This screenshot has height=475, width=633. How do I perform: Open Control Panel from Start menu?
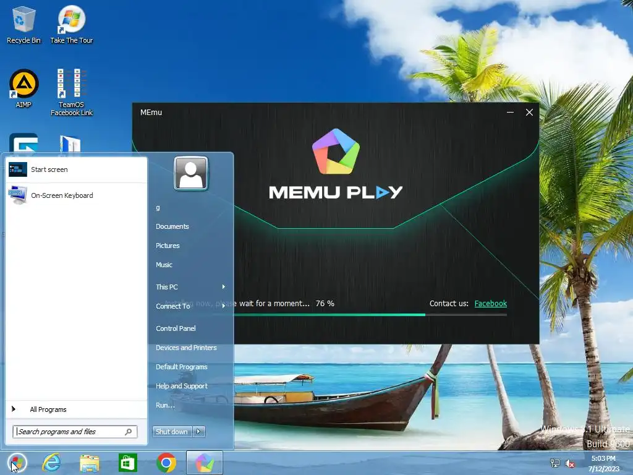(176, 328)
